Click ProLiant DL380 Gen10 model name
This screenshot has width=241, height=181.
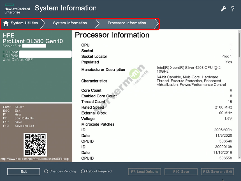[x=33, y=41]
